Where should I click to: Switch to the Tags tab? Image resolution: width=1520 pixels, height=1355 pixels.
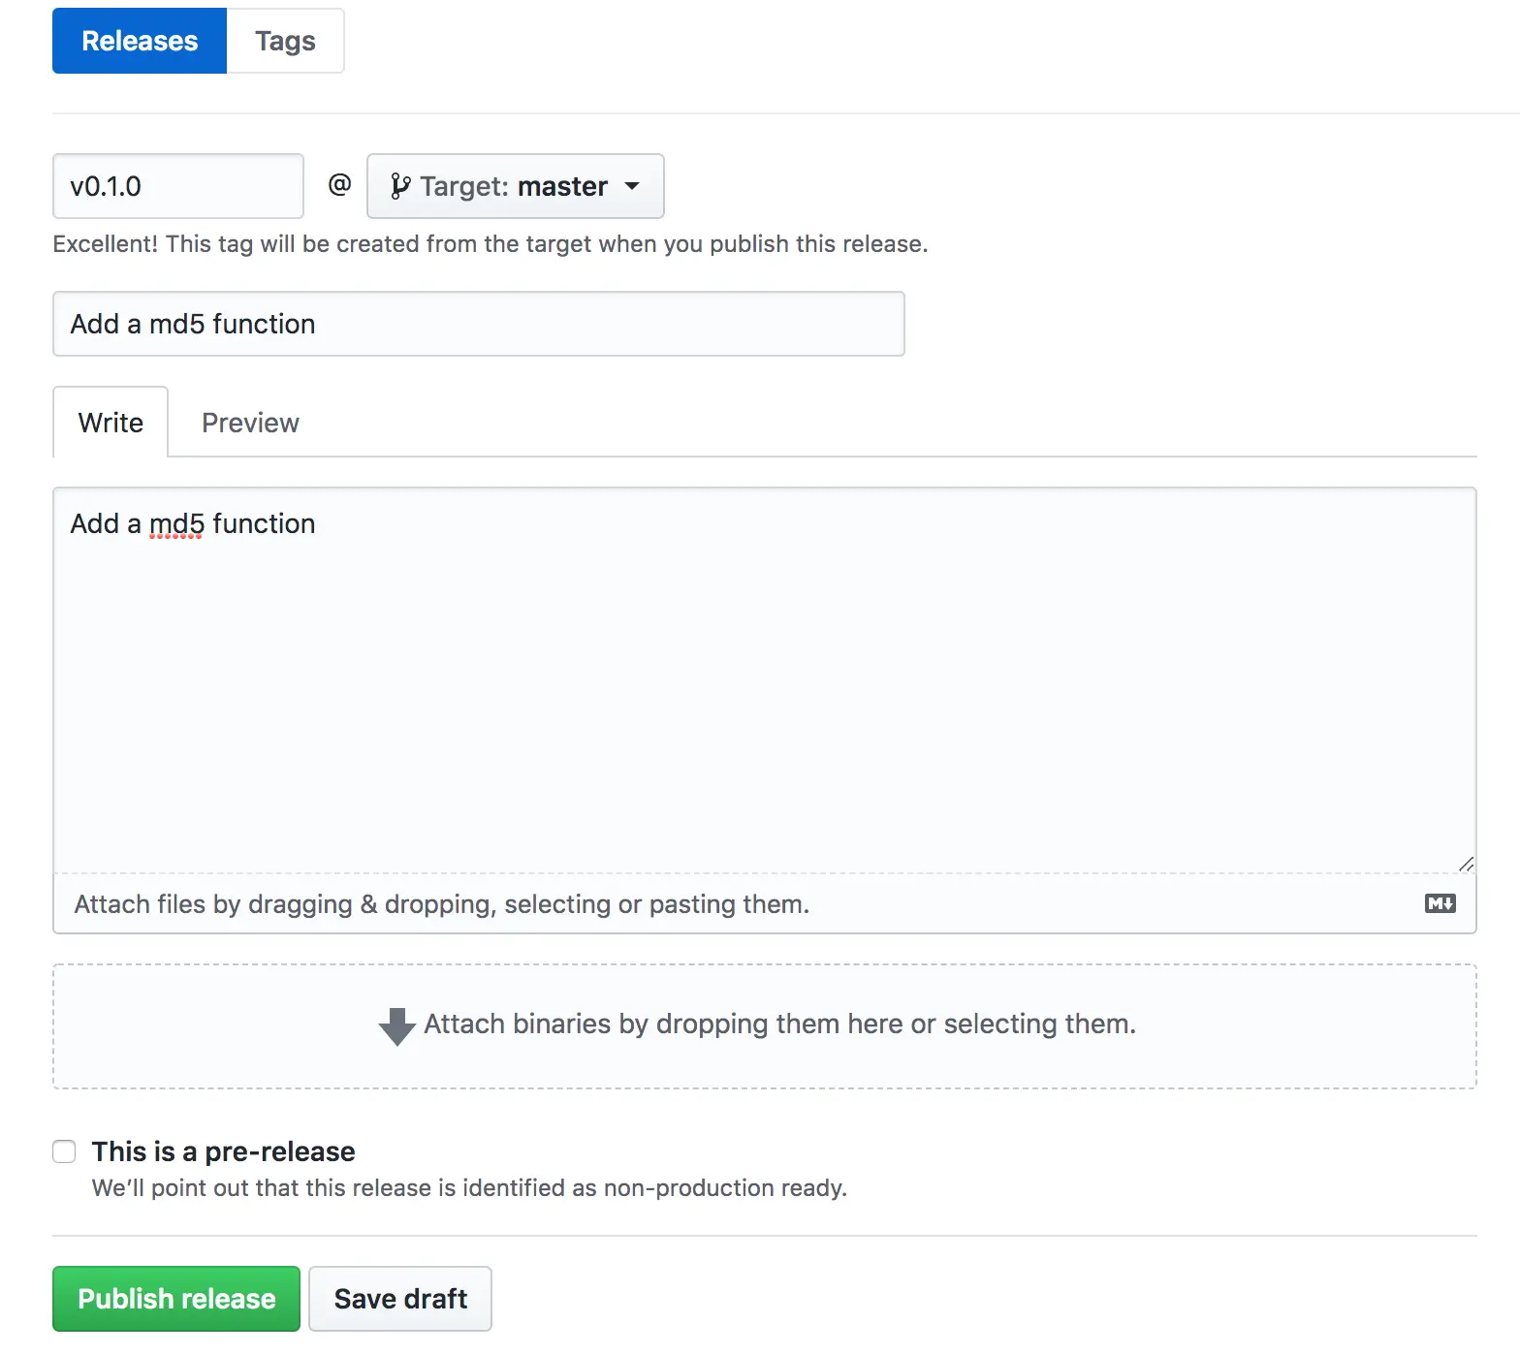pyautogui.click(x=285, y=41)
